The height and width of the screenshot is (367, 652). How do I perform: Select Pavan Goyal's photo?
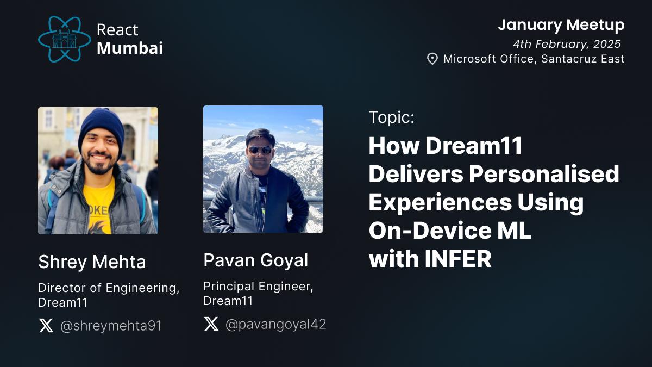263,169
